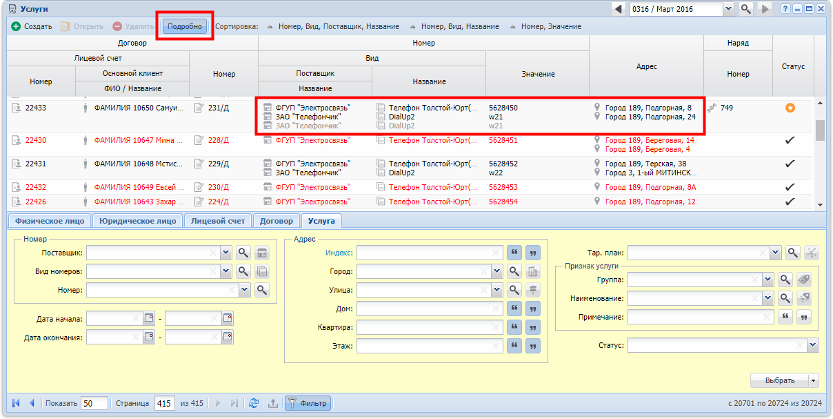Toggle closing quote button for Индекс

click(x=533, y=253)
